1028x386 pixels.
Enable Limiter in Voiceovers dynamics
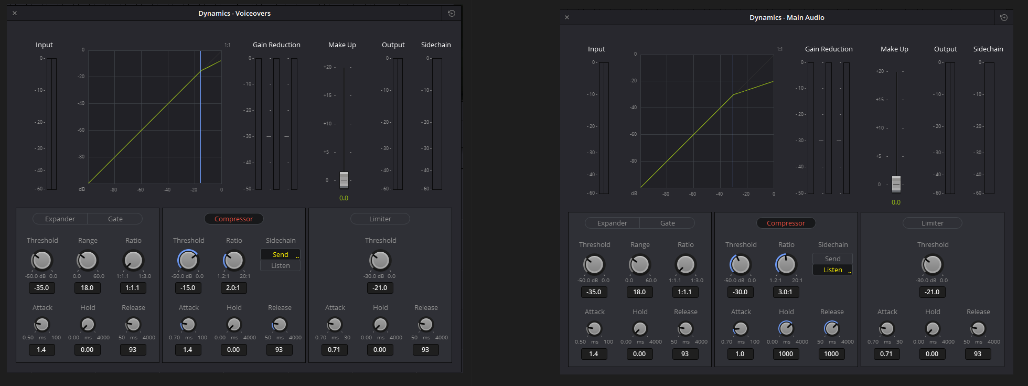point(380,219)
